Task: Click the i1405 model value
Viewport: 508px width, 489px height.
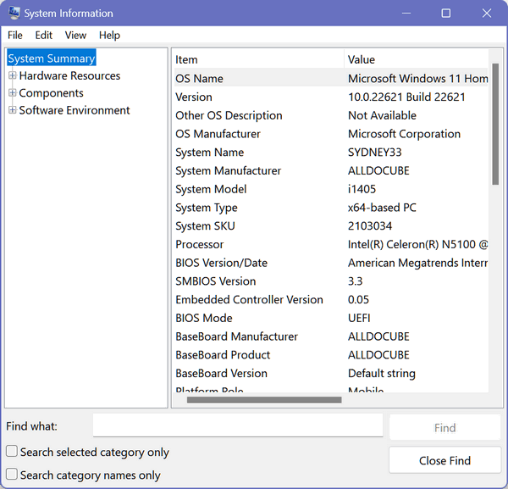Action: [362, 189]
